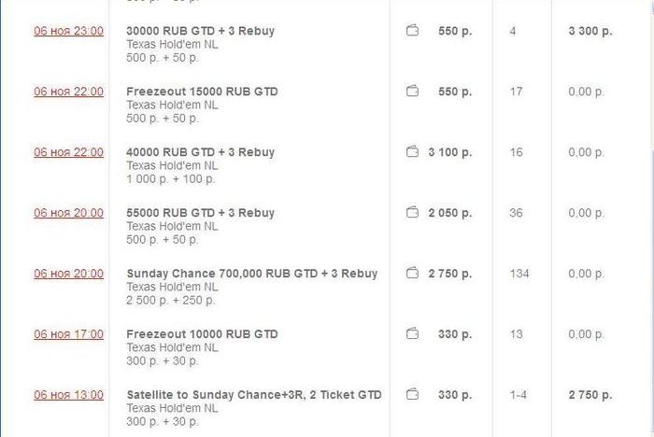
Task: Open the 06 ноя 17:00 date link
Action: click(x=68, y=334)
